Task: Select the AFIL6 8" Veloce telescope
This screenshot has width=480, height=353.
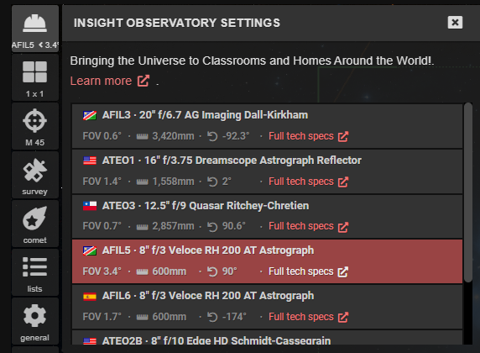Action: pos(267,307)
